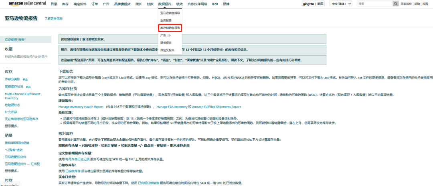The width and height of the screenshot is (433, 186).
Task: Open the 管理库存状况 report link
Action: 14,86
